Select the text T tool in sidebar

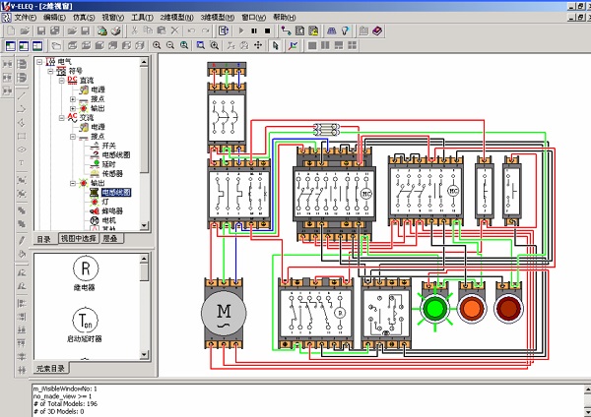click(22, 161)
